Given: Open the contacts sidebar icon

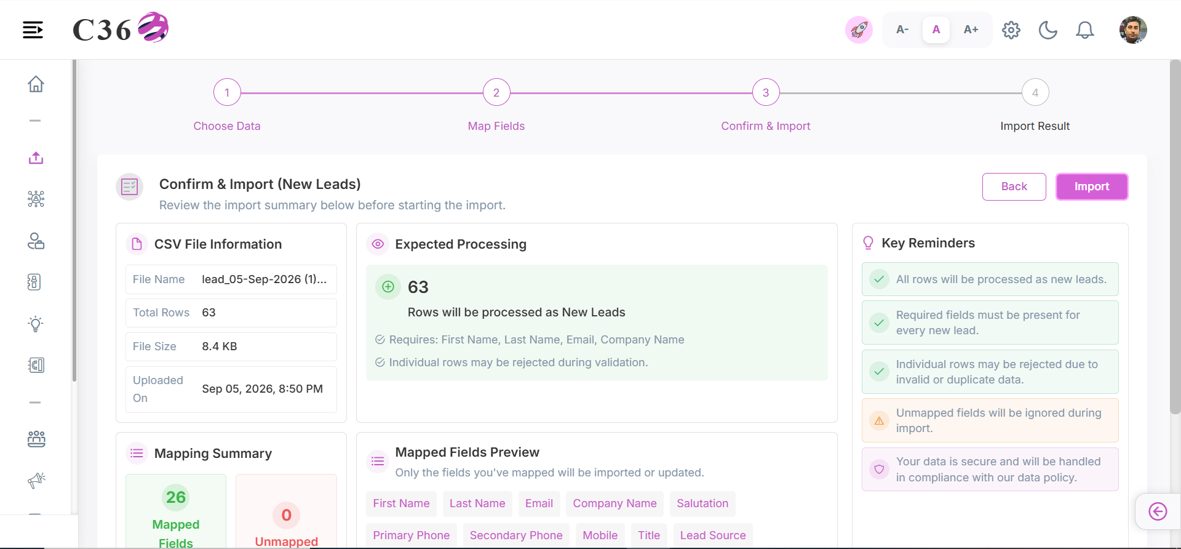Looking at the screenshot, I should (36, 241).
